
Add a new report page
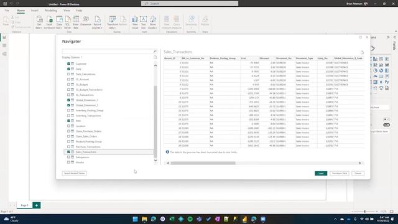point(37,205)
